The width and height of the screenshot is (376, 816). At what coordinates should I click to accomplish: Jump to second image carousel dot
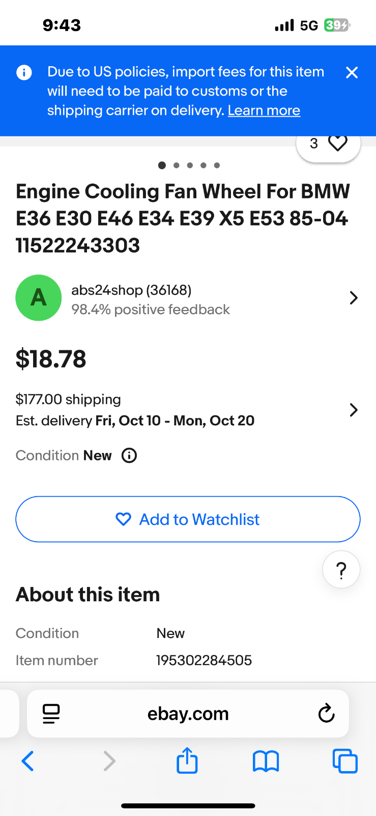click(176, 165)
